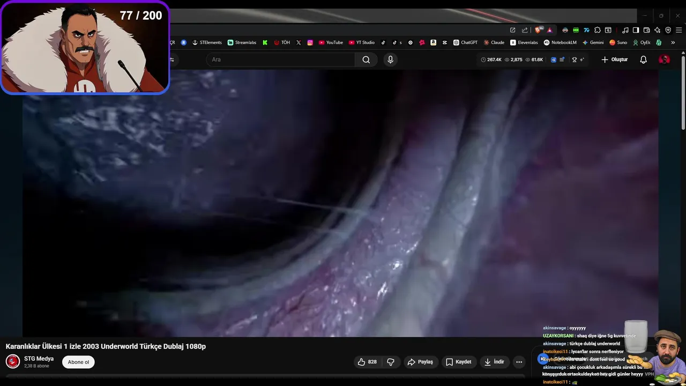Open the Kick bookmark icon
The image size is (686, 386).
265,42
